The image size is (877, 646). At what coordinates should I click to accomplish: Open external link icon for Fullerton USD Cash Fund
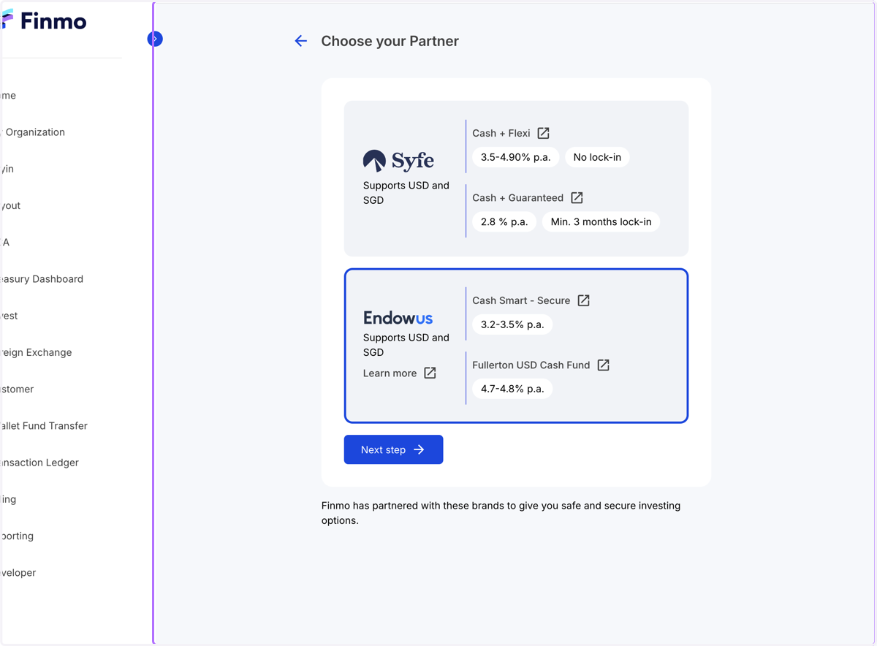pos(603,365)
